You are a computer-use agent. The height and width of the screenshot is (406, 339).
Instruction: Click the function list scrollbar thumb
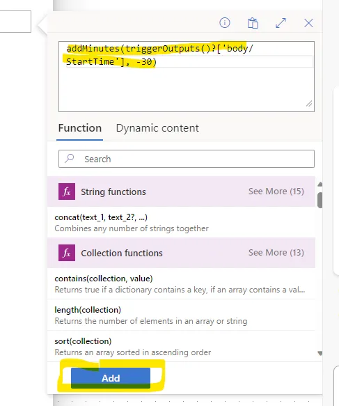pos(320,200)
